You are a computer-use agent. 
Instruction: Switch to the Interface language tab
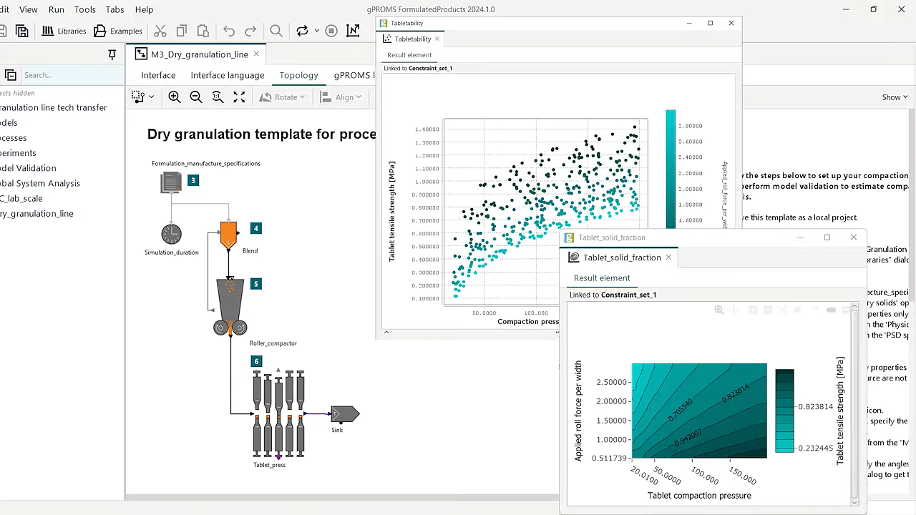coord(228,75)
